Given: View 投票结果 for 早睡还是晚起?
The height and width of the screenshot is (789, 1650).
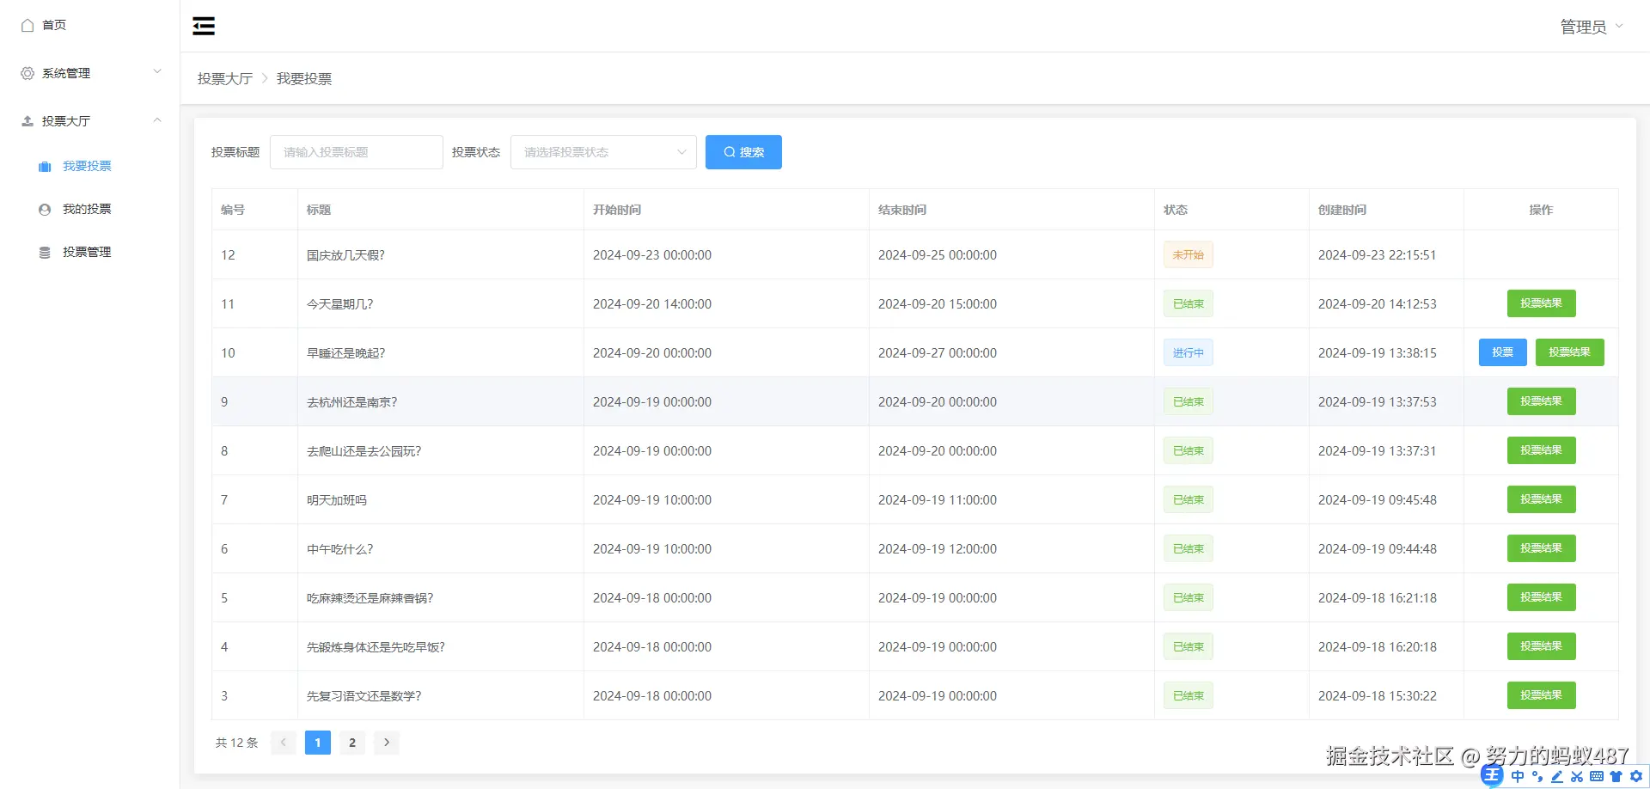Looking at the screenshot, I should (1570, 352).
